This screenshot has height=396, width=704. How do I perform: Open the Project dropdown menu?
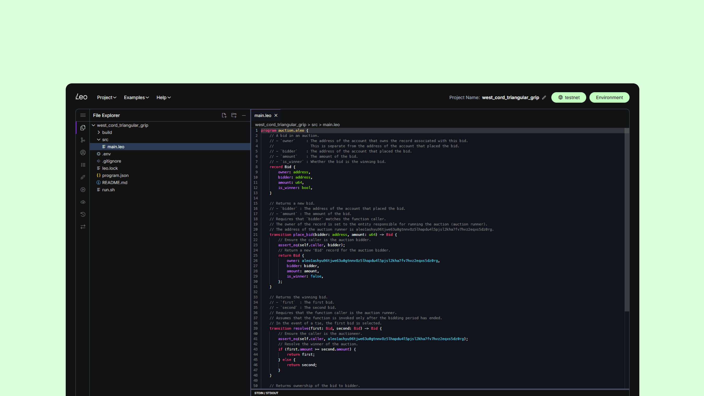(107, 97)
